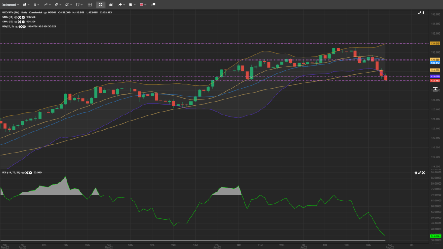Open the candlestick chart type dropdown
Viewport: 443px width, 249px height.
(x=26, y=4)
